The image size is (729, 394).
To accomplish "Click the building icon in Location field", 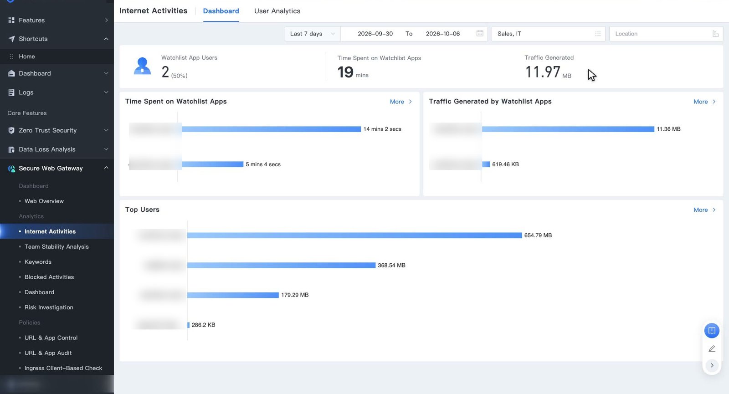I will click(715, 34).
